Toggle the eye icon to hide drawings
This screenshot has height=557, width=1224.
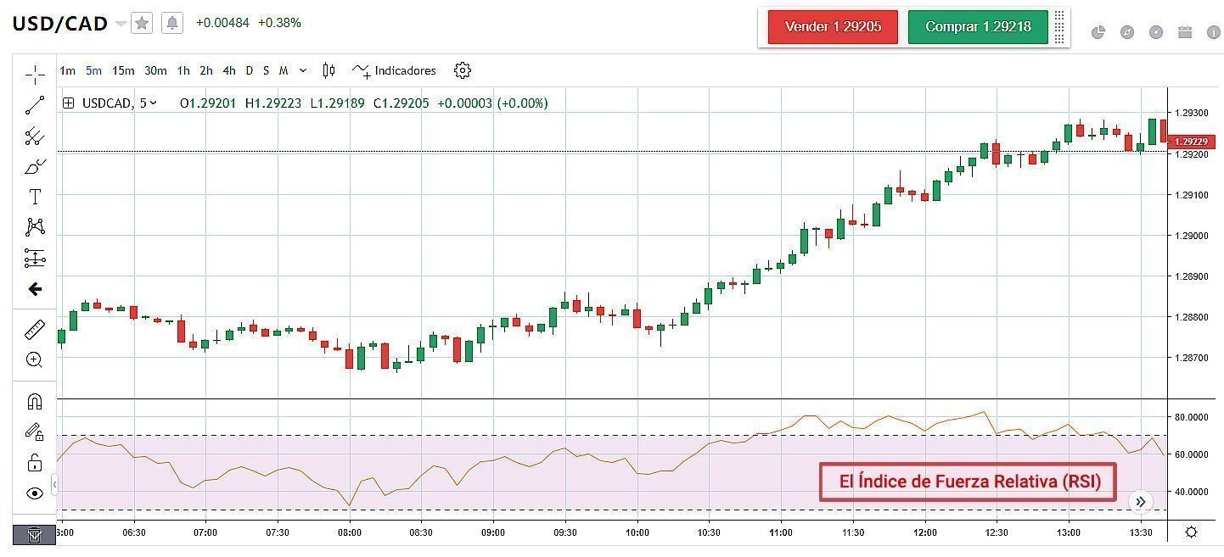pyautogui.click(x=35, y=493)
